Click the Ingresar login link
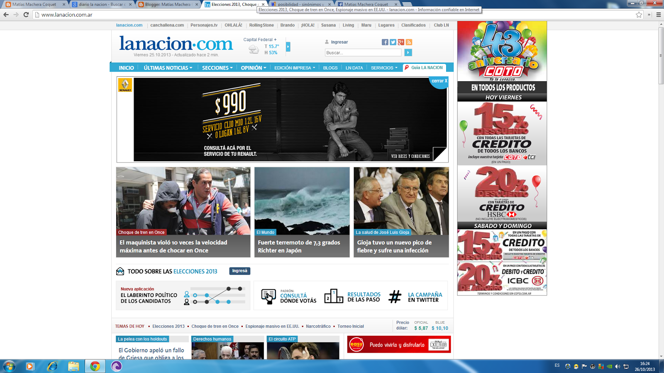This screenshot has width=664, height=373. [x=339, y=42]
